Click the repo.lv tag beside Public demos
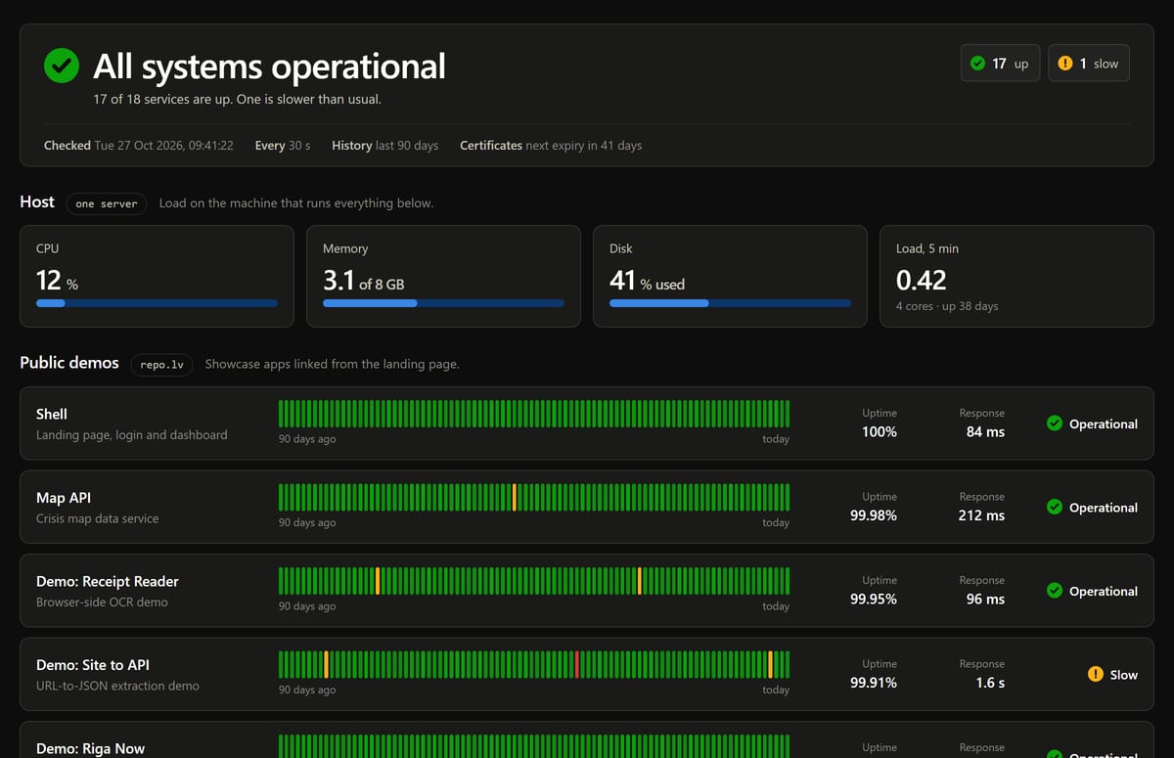Viewport: 1174px width, 758px height. tap(161, 364)
